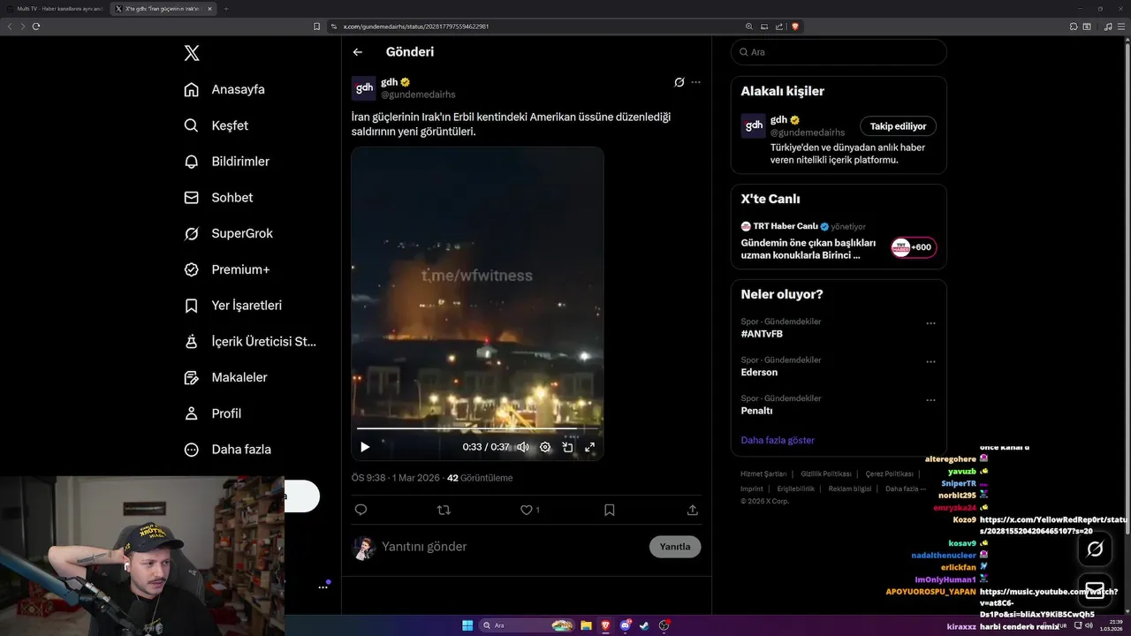Open Çerez Politikası footer link
The width and height of the screenshot is (1131, 636).
(x=889, y=474)
